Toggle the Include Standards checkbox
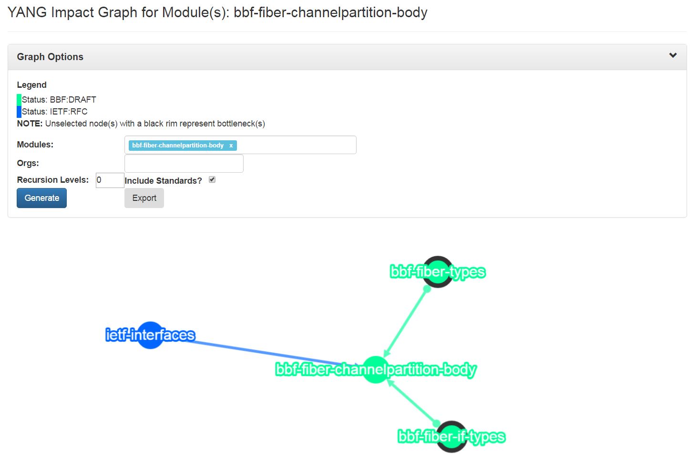Viewport: 698px width, 470px height. (212, 180)
